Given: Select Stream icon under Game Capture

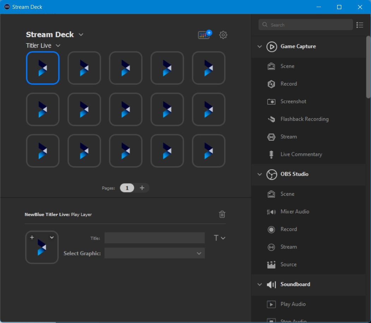Looking at the screenshot, I should (271, 137).
